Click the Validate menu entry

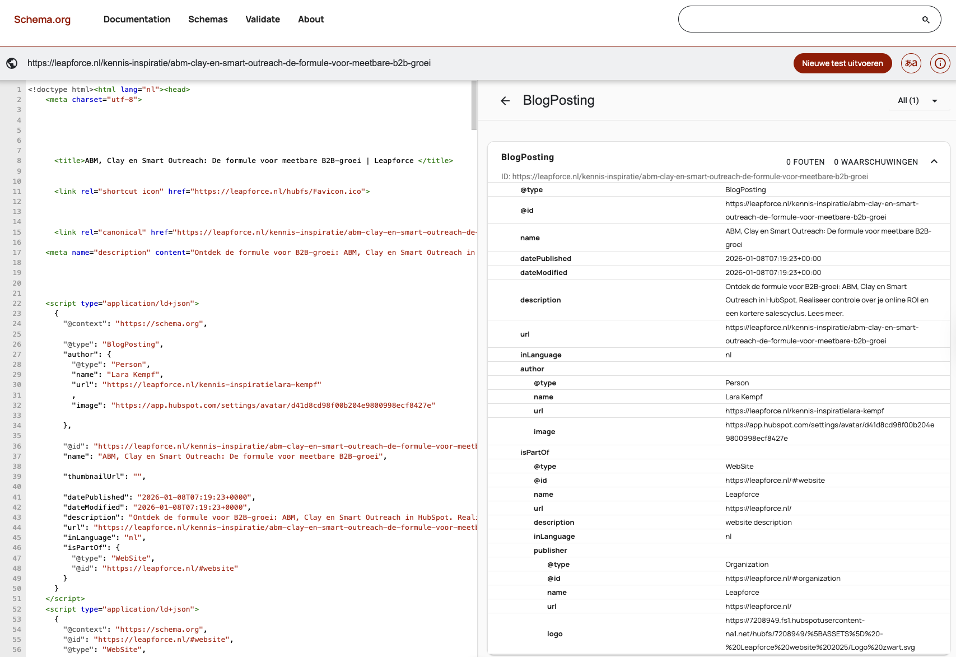[263, 19]
